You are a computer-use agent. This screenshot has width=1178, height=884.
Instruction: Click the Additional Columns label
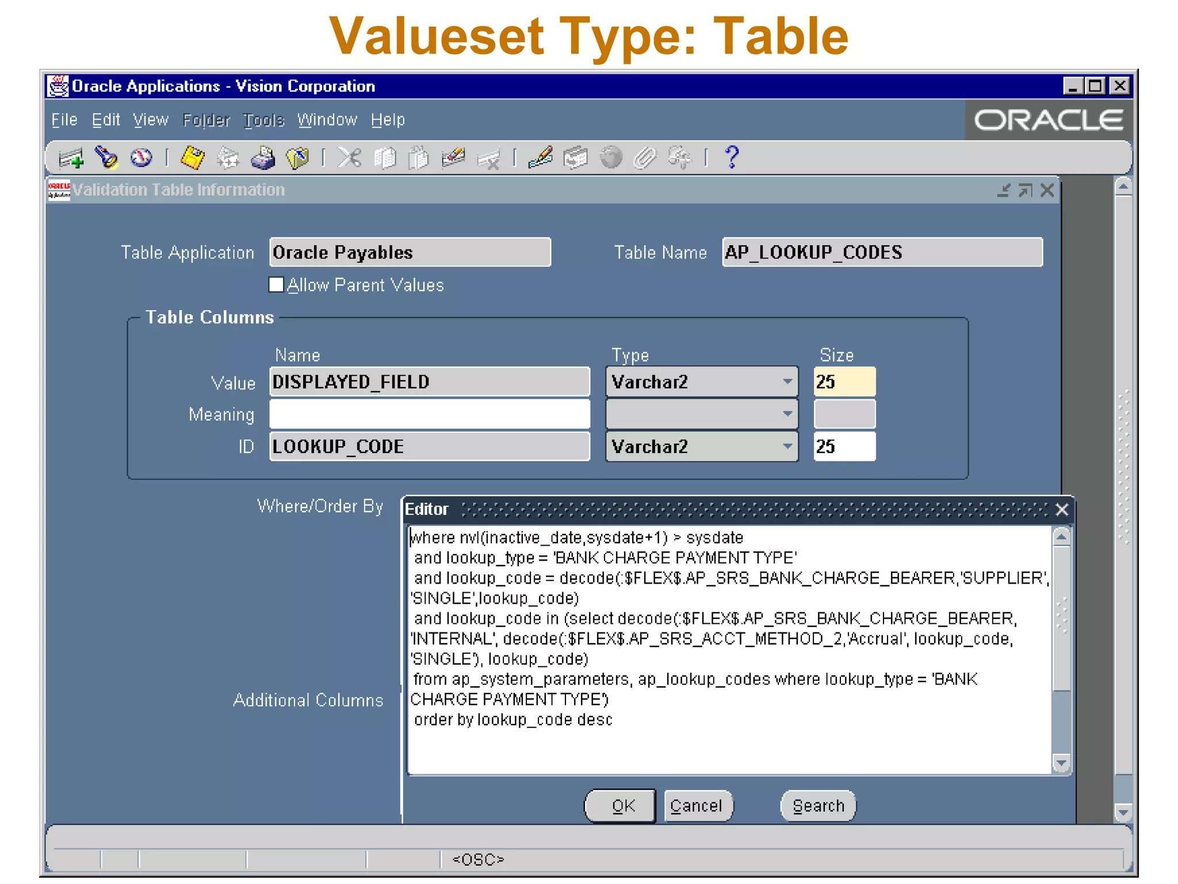[x=308, y=700]
